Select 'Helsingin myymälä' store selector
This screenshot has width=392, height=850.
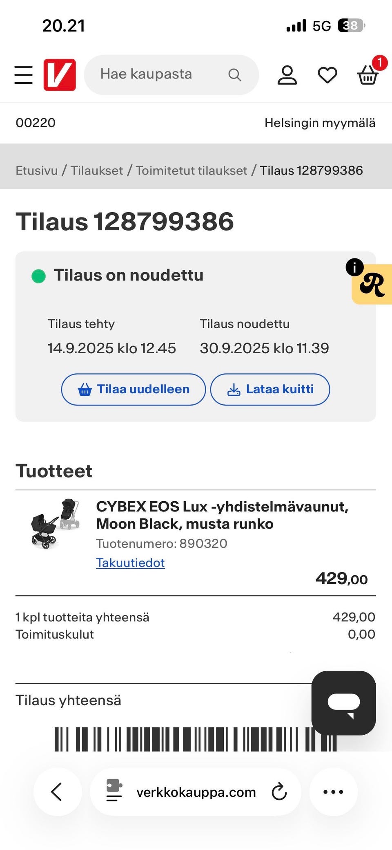click(x=320, y=123)
